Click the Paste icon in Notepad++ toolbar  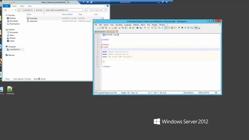coord(126,28)
